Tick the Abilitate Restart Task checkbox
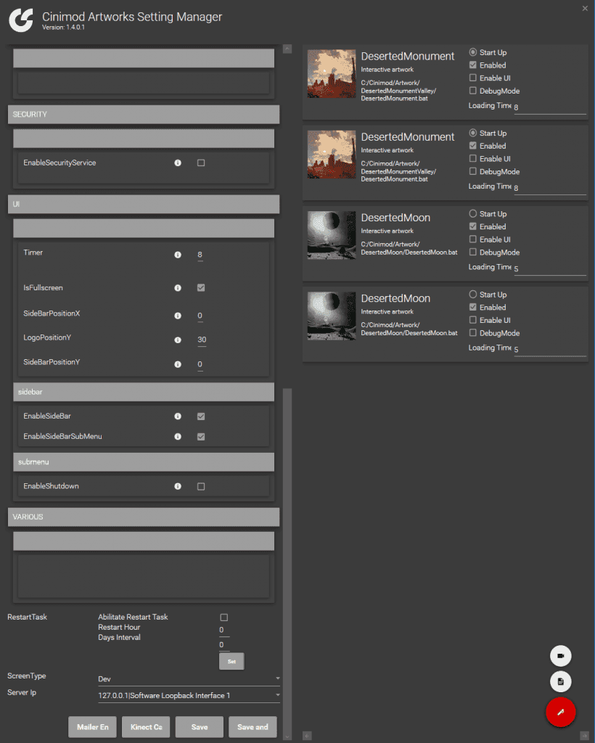 224,617
